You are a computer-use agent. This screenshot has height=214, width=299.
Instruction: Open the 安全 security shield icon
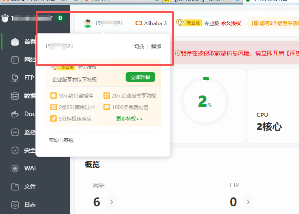[x=15, y=150]
